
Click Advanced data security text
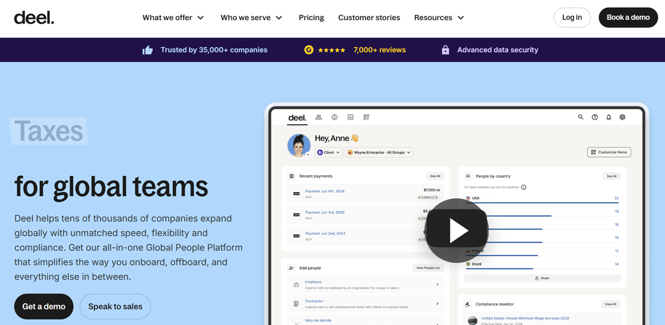(x=497, y=50)
